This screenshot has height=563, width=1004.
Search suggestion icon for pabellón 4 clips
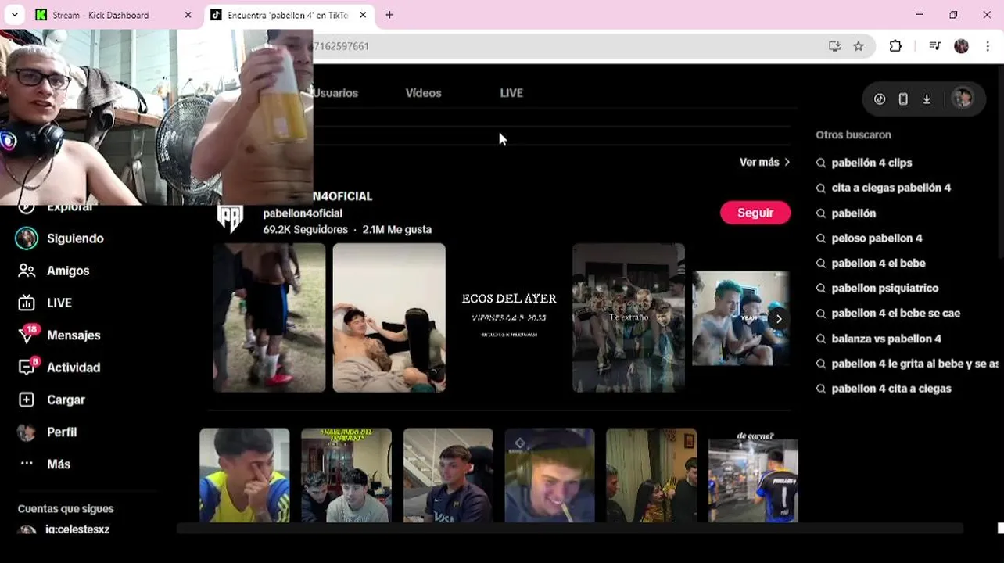click(821, 163)
